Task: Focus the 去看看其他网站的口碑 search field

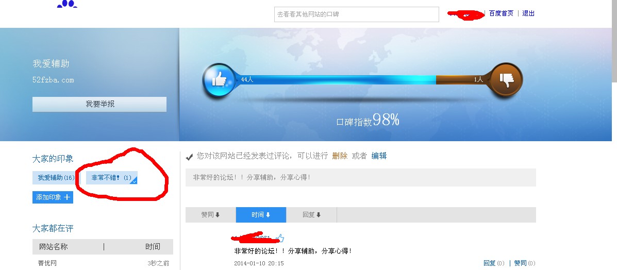Action: tap(357, 14)
